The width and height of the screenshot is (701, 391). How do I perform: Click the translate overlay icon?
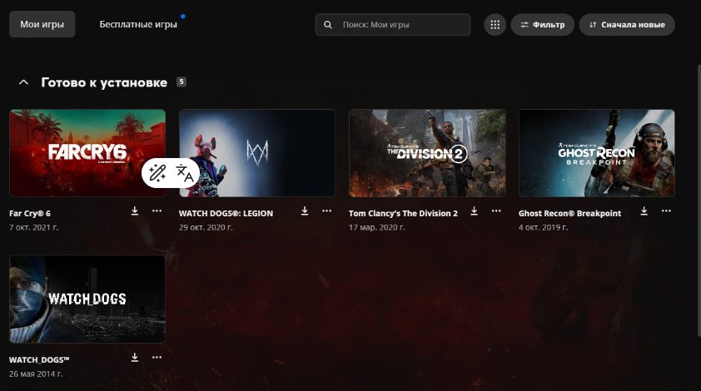[184, 173]
